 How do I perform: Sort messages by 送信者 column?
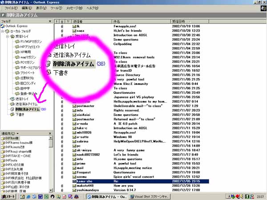pos(91,21)
